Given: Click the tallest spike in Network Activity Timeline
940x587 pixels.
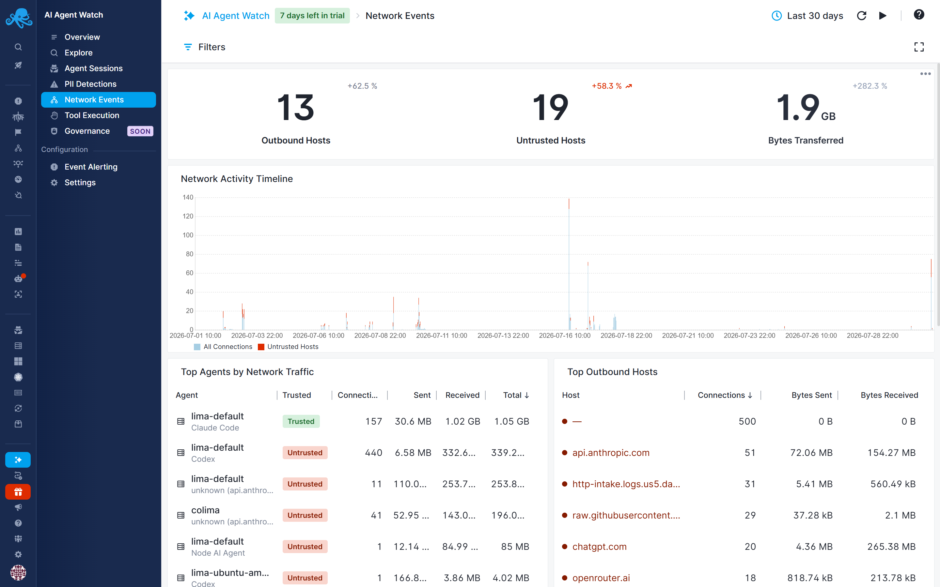Looking at the screenshot, I should click(x=569, y=264).
